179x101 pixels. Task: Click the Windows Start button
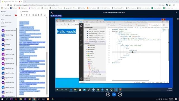(x=2, y=99)
